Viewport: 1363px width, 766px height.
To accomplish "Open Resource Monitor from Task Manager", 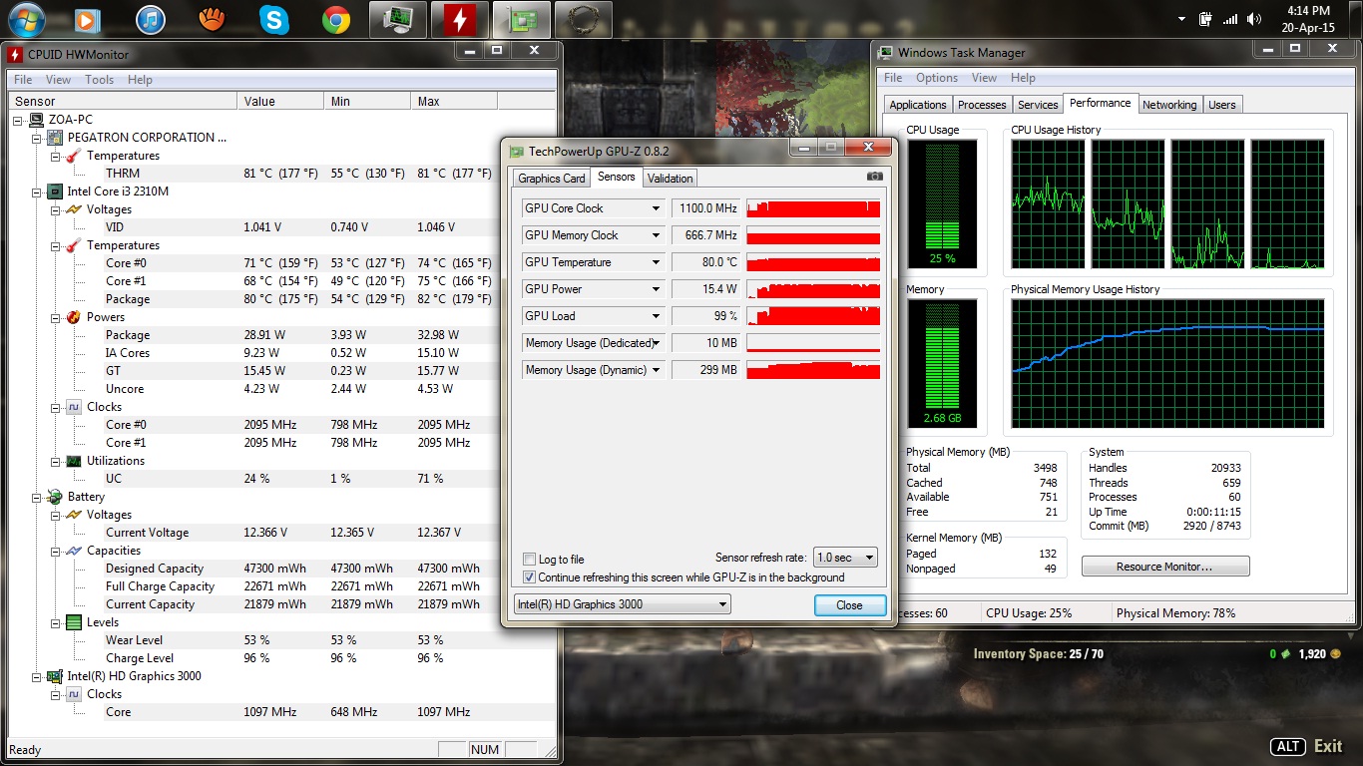I will [x=1165, y=567].
